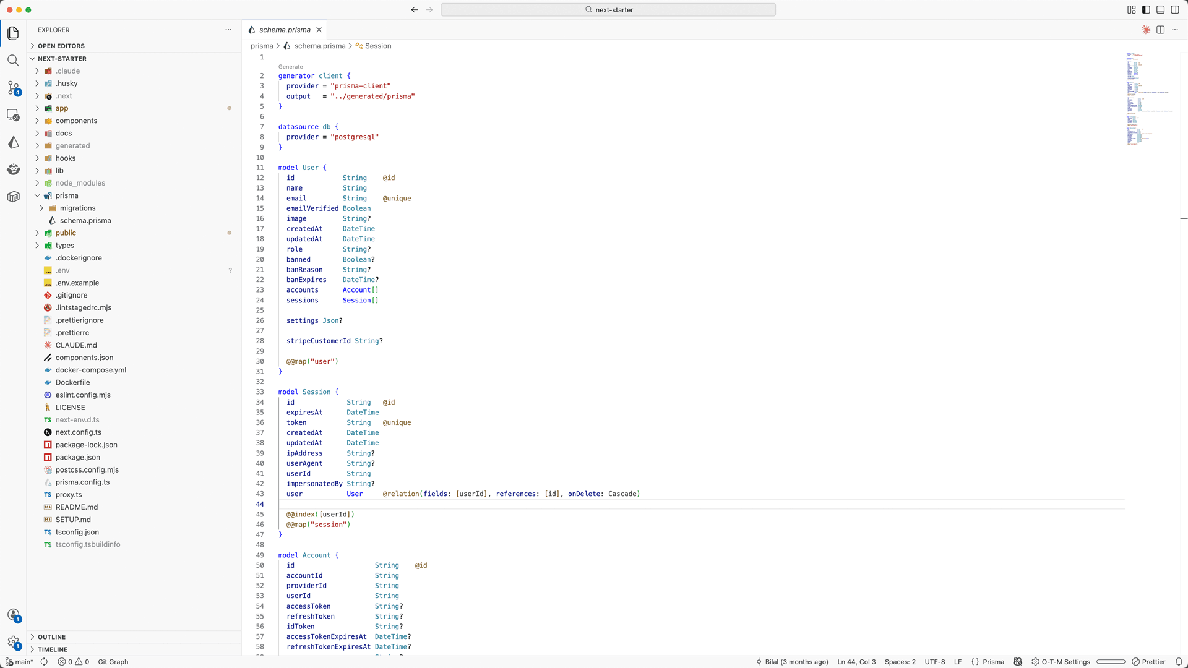Toggle Primary Side Bar visibility
The image size is (1188, 668).
point(1146,10)
